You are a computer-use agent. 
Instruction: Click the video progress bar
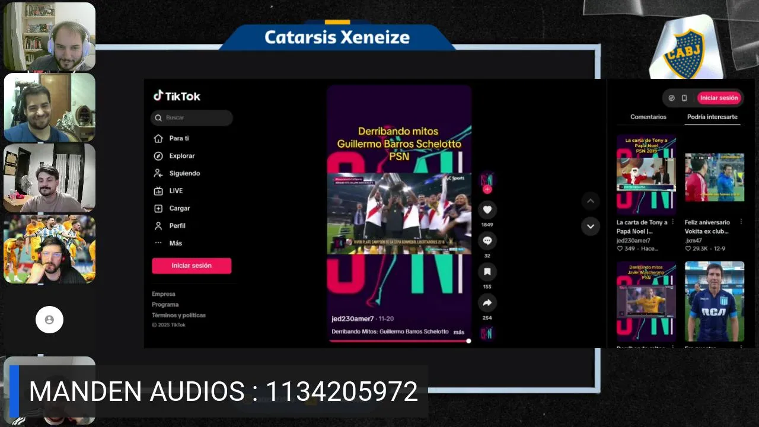(399, 341)
